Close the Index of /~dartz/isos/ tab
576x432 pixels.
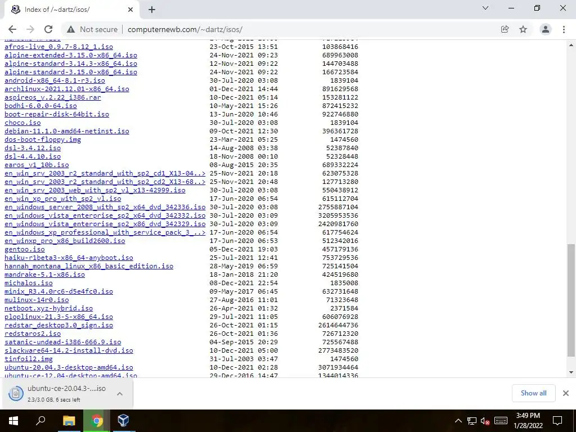pyautogui.click(x=130, y=10)
